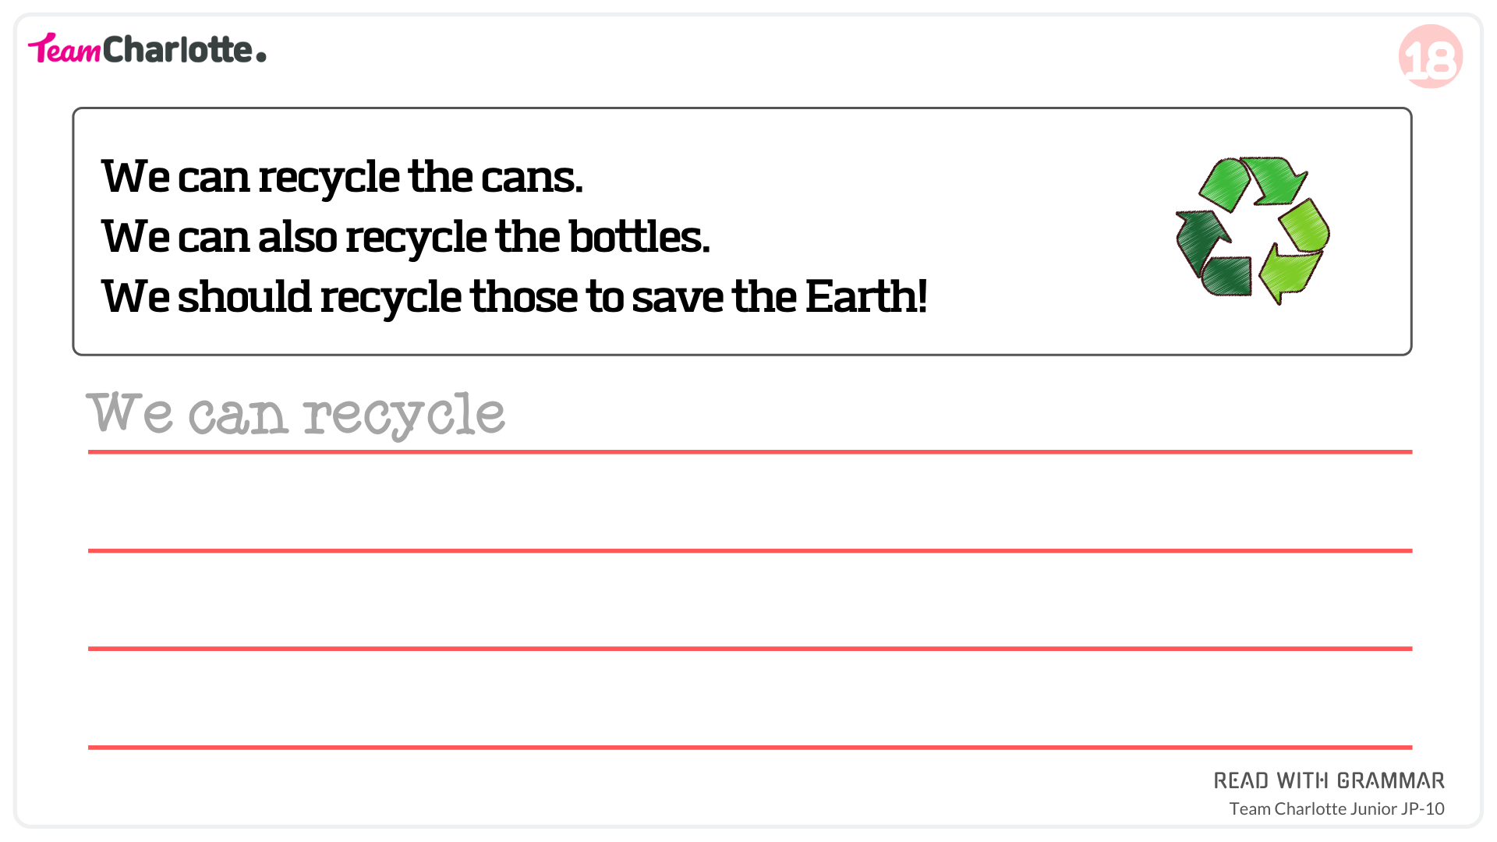Click the gray 'We can recycle' tracing text

click(x=296, y=414)
